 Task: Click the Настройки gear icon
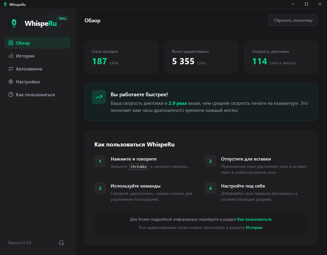coord(11,82)
